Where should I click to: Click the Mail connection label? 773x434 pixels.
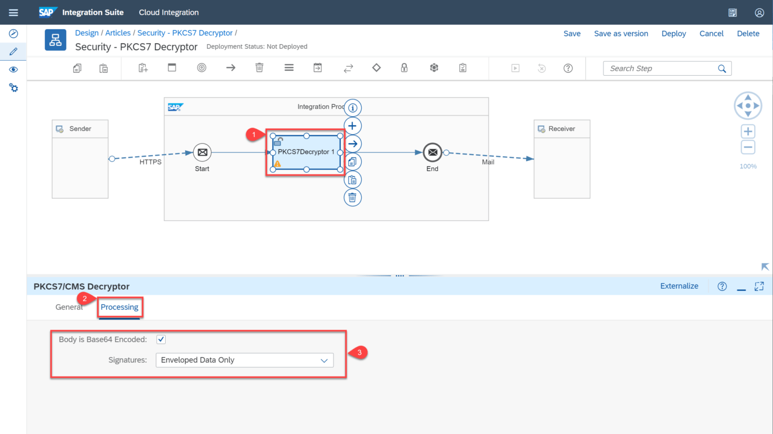(x=488, y=162)
